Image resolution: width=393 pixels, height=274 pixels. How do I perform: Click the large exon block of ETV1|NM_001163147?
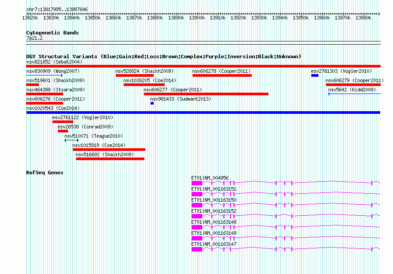point(197,249)
